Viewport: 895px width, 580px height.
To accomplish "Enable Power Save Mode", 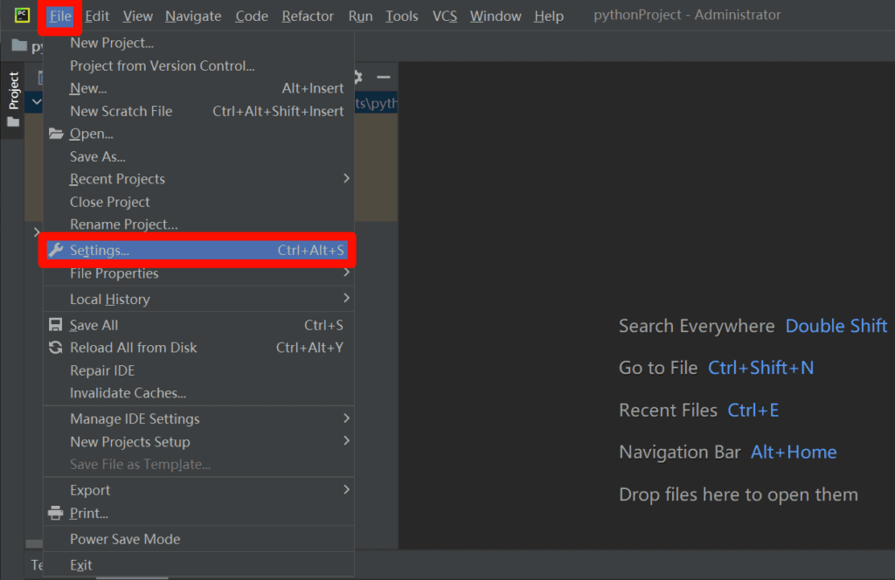I will [125, 539].
